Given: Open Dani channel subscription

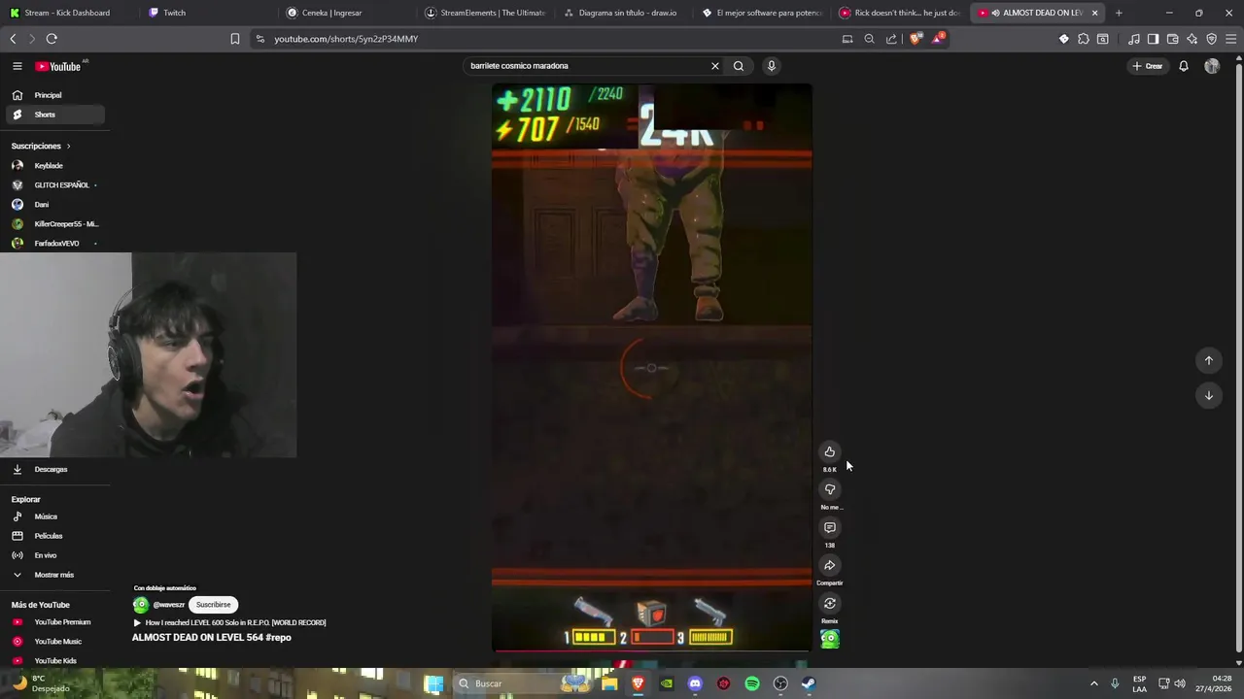Looking at the screenshot, I should pos(55,205).
